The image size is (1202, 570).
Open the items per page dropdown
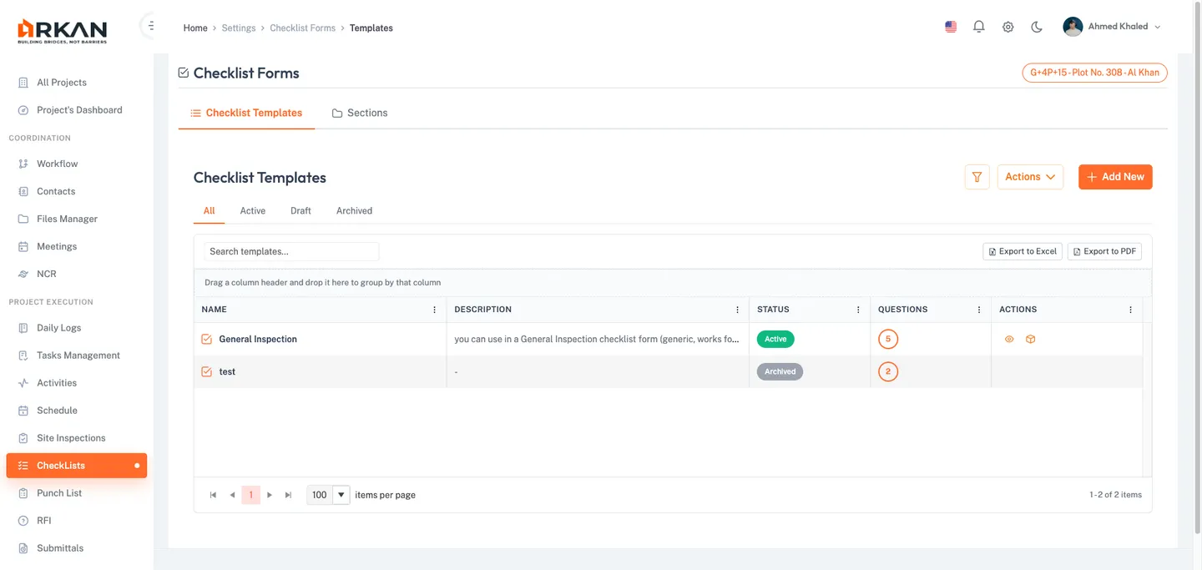click(x=341, y=495)
